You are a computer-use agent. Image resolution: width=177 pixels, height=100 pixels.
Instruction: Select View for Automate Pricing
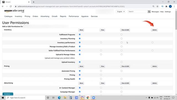tap(101, 71)
